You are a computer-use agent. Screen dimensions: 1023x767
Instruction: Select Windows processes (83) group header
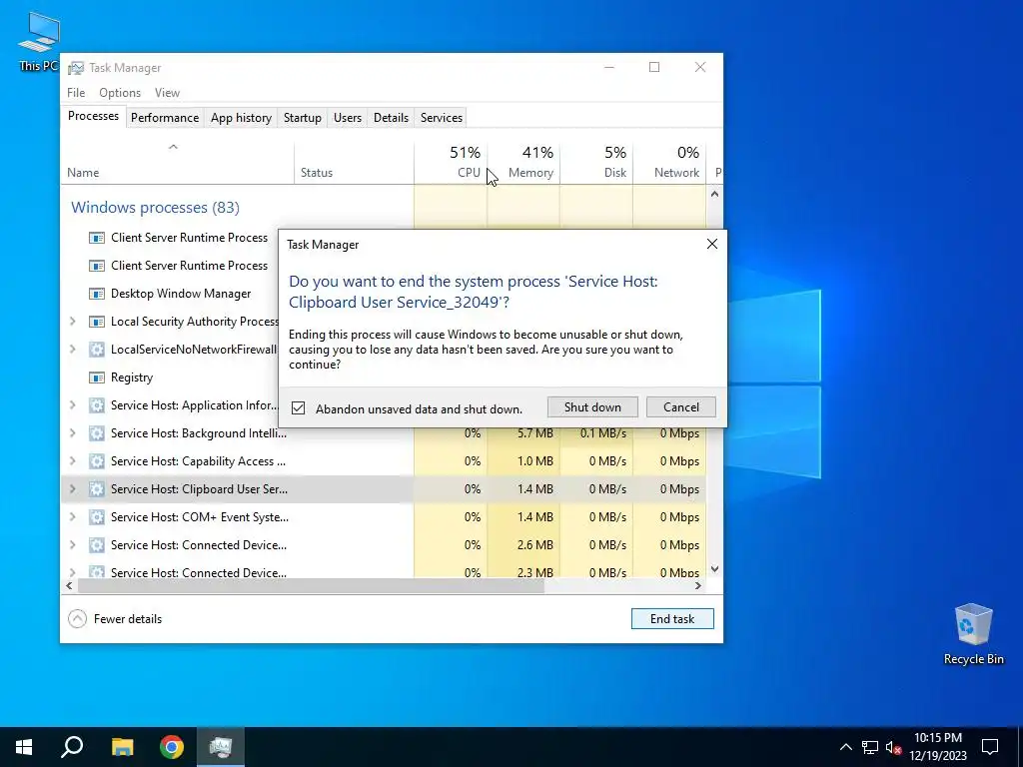coord(155,208)
